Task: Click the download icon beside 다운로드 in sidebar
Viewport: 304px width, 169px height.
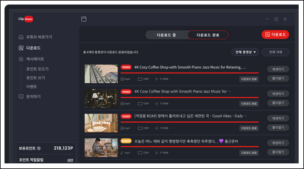Action: tap(21, 48)
